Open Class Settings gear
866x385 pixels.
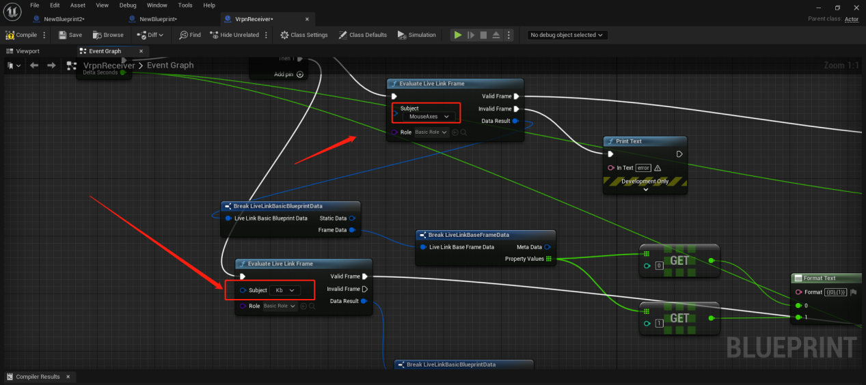point(285,35)
